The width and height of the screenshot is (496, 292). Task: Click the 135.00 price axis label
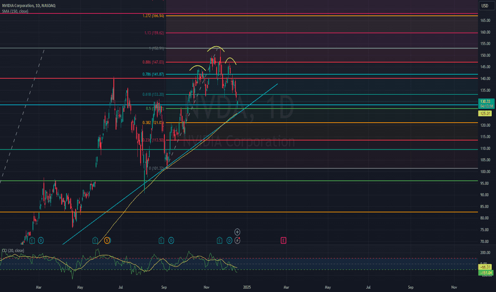(x=485, y=90)
